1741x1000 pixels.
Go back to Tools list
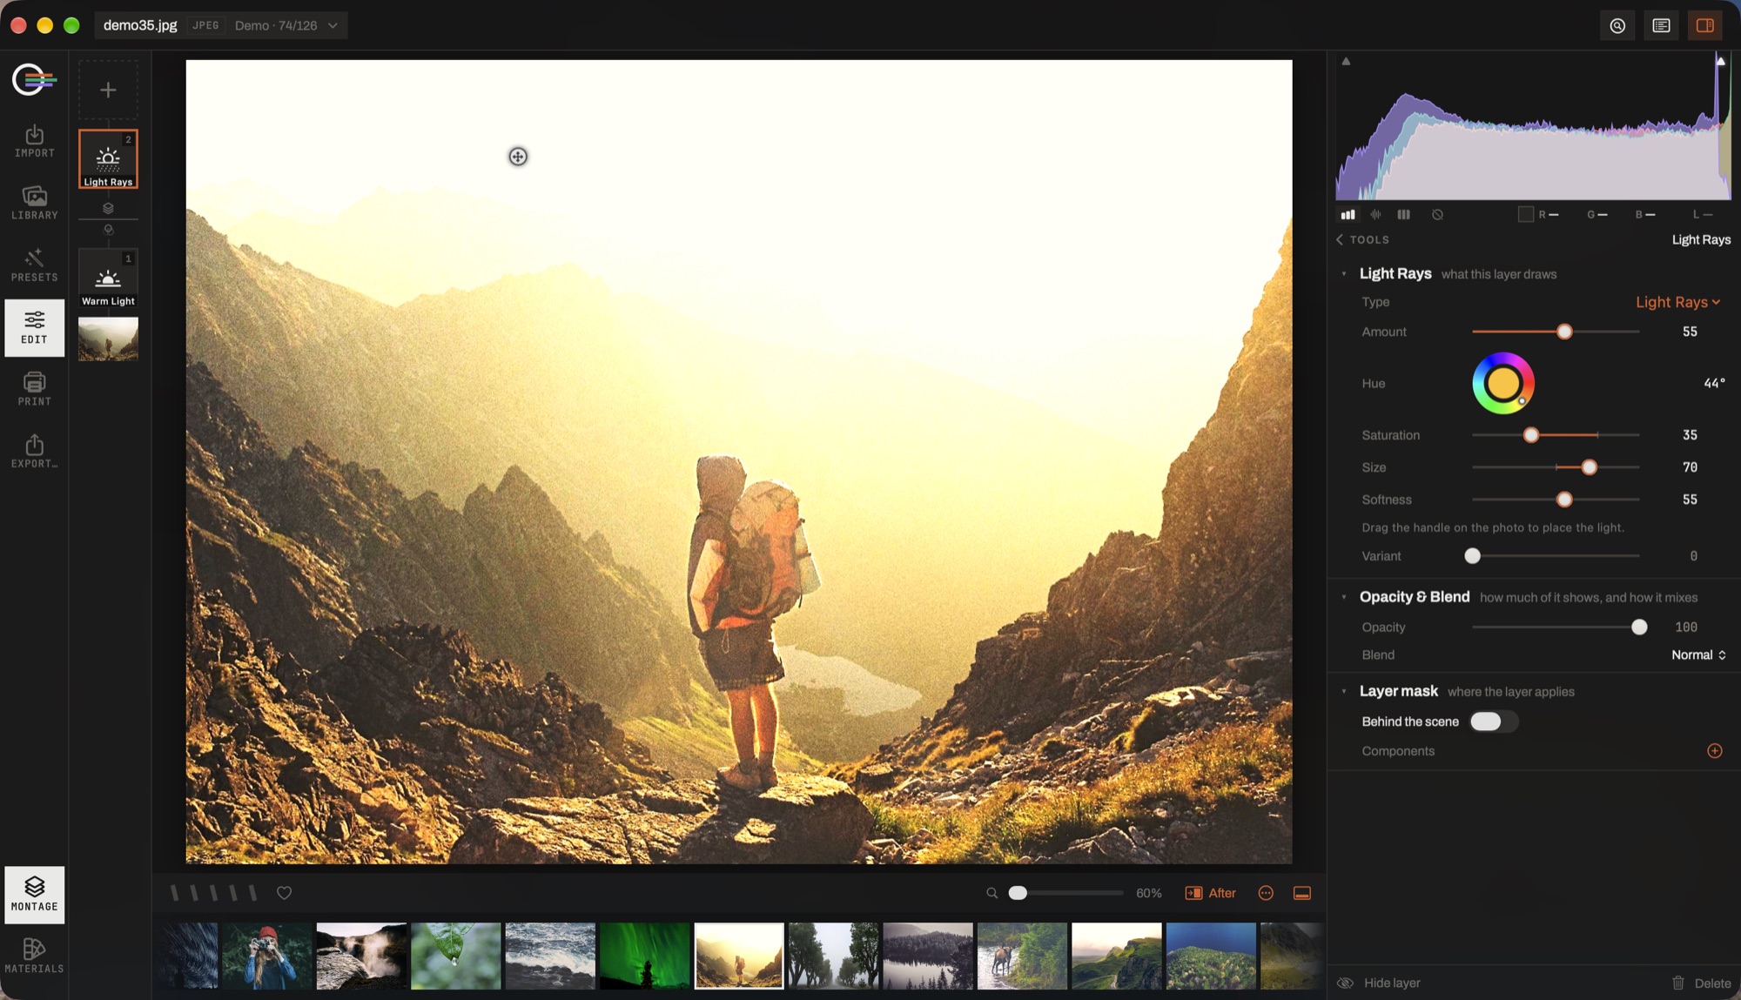click(x=1362, y=239)
